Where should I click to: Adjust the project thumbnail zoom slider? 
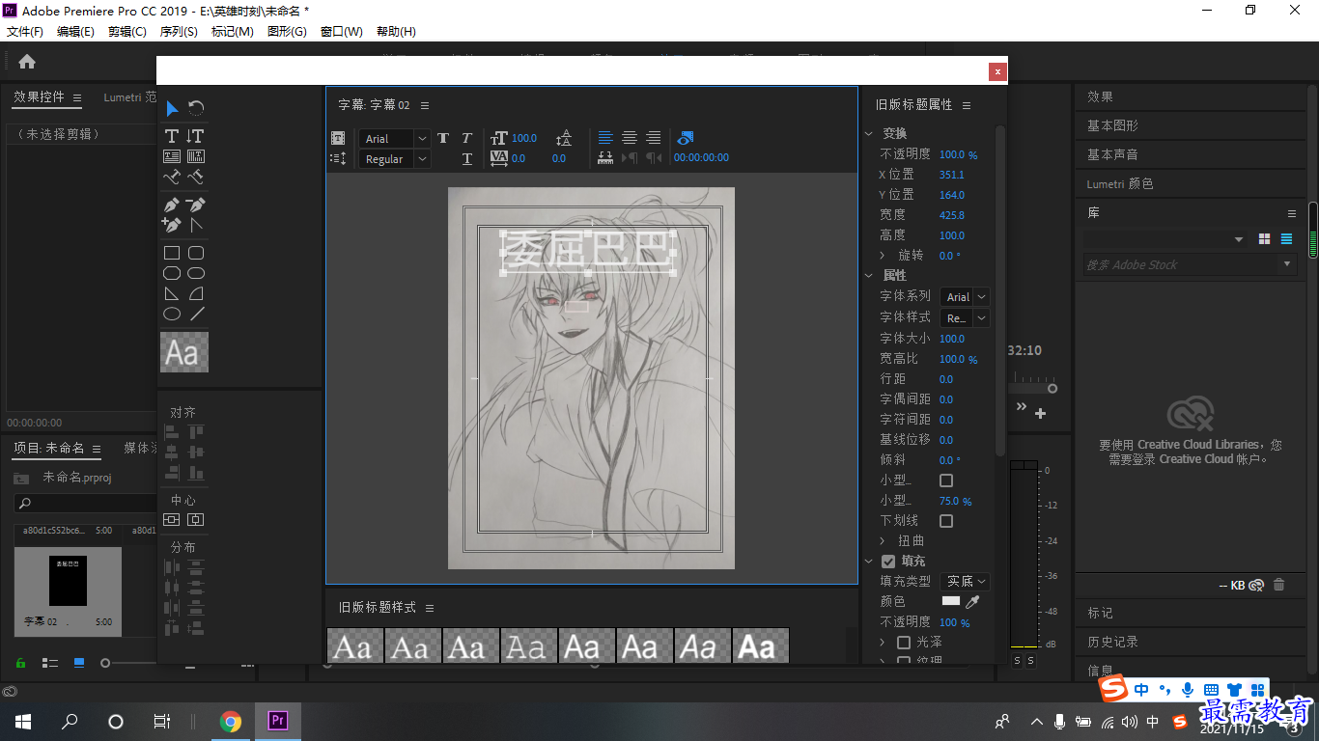tap(105, 663)
